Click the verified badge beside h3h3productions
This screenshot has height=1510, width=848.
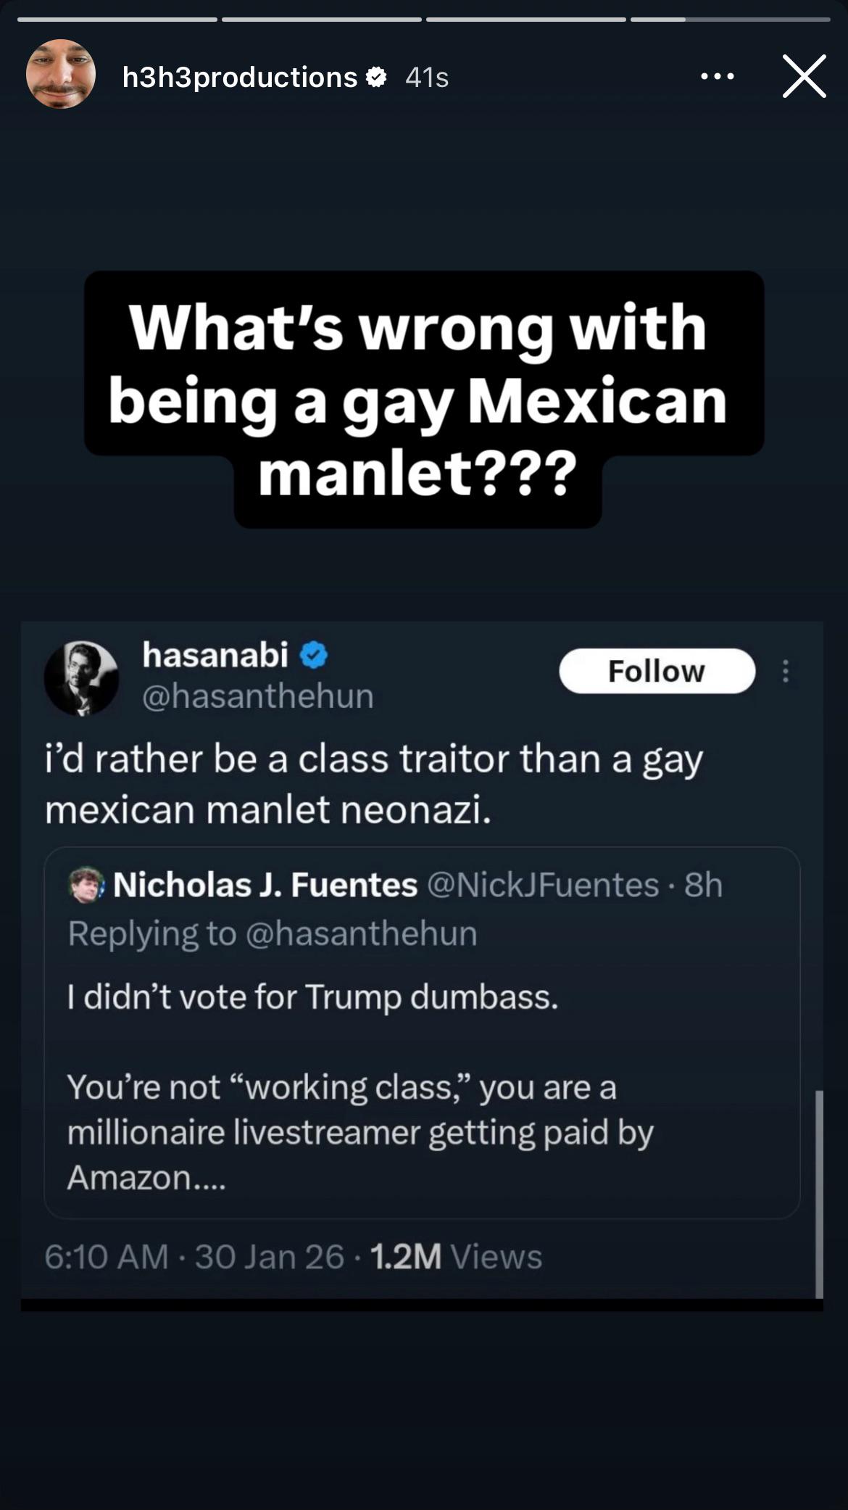click(376, 77)
